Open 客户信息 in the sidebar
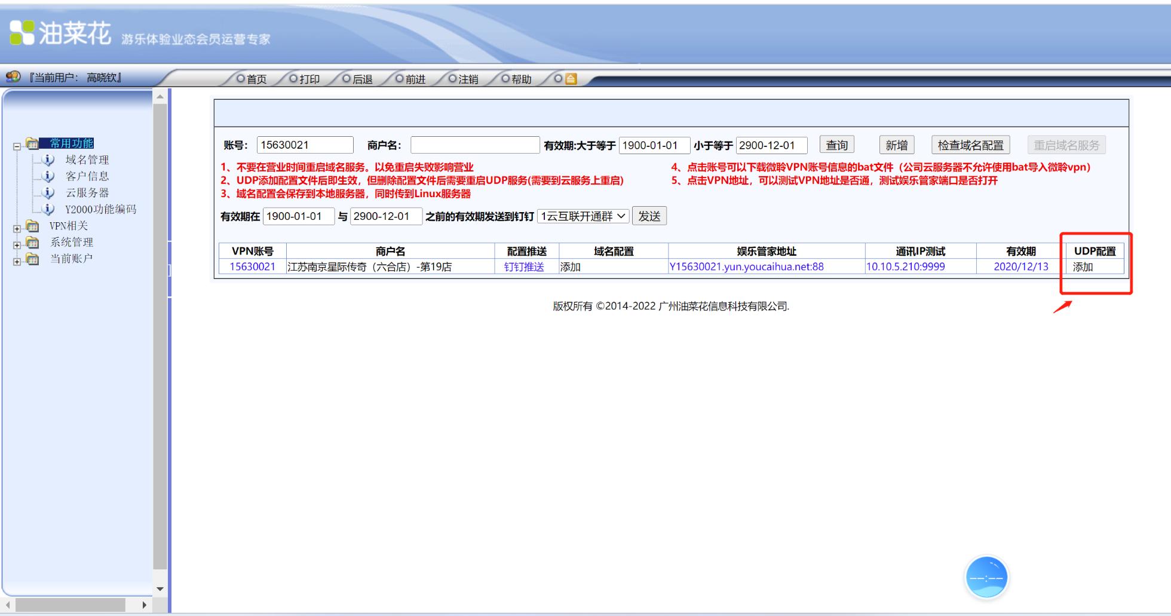This screenshot has width=1171, height=616. 87,176
